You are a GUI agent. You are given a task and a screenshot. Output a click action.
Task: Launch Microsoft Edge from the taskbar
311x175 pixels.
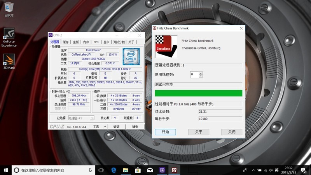pyautogui.click(x=114, y=170)
